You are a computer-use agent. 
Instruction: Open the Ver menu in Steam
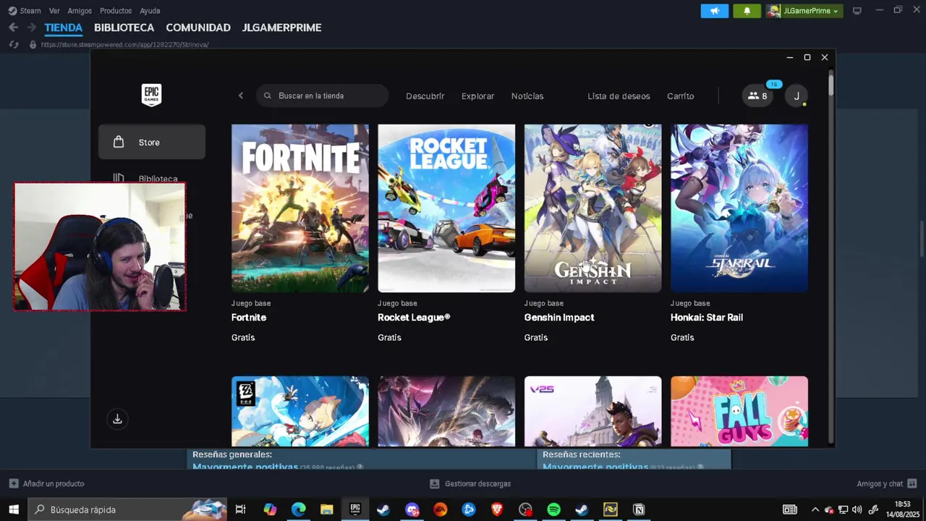(54, 11)
